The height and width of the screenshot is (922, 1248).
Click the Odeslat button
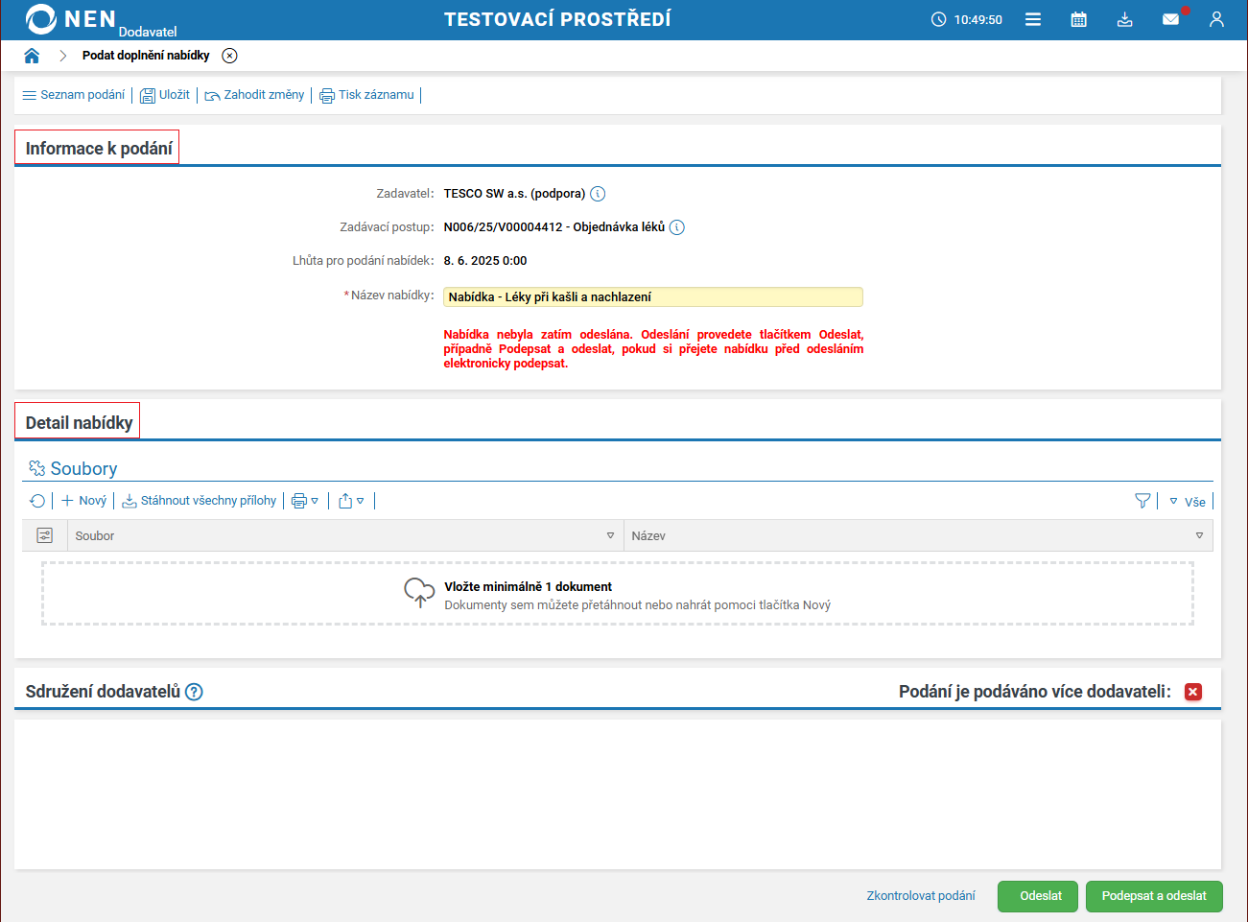coord(1038,896)
